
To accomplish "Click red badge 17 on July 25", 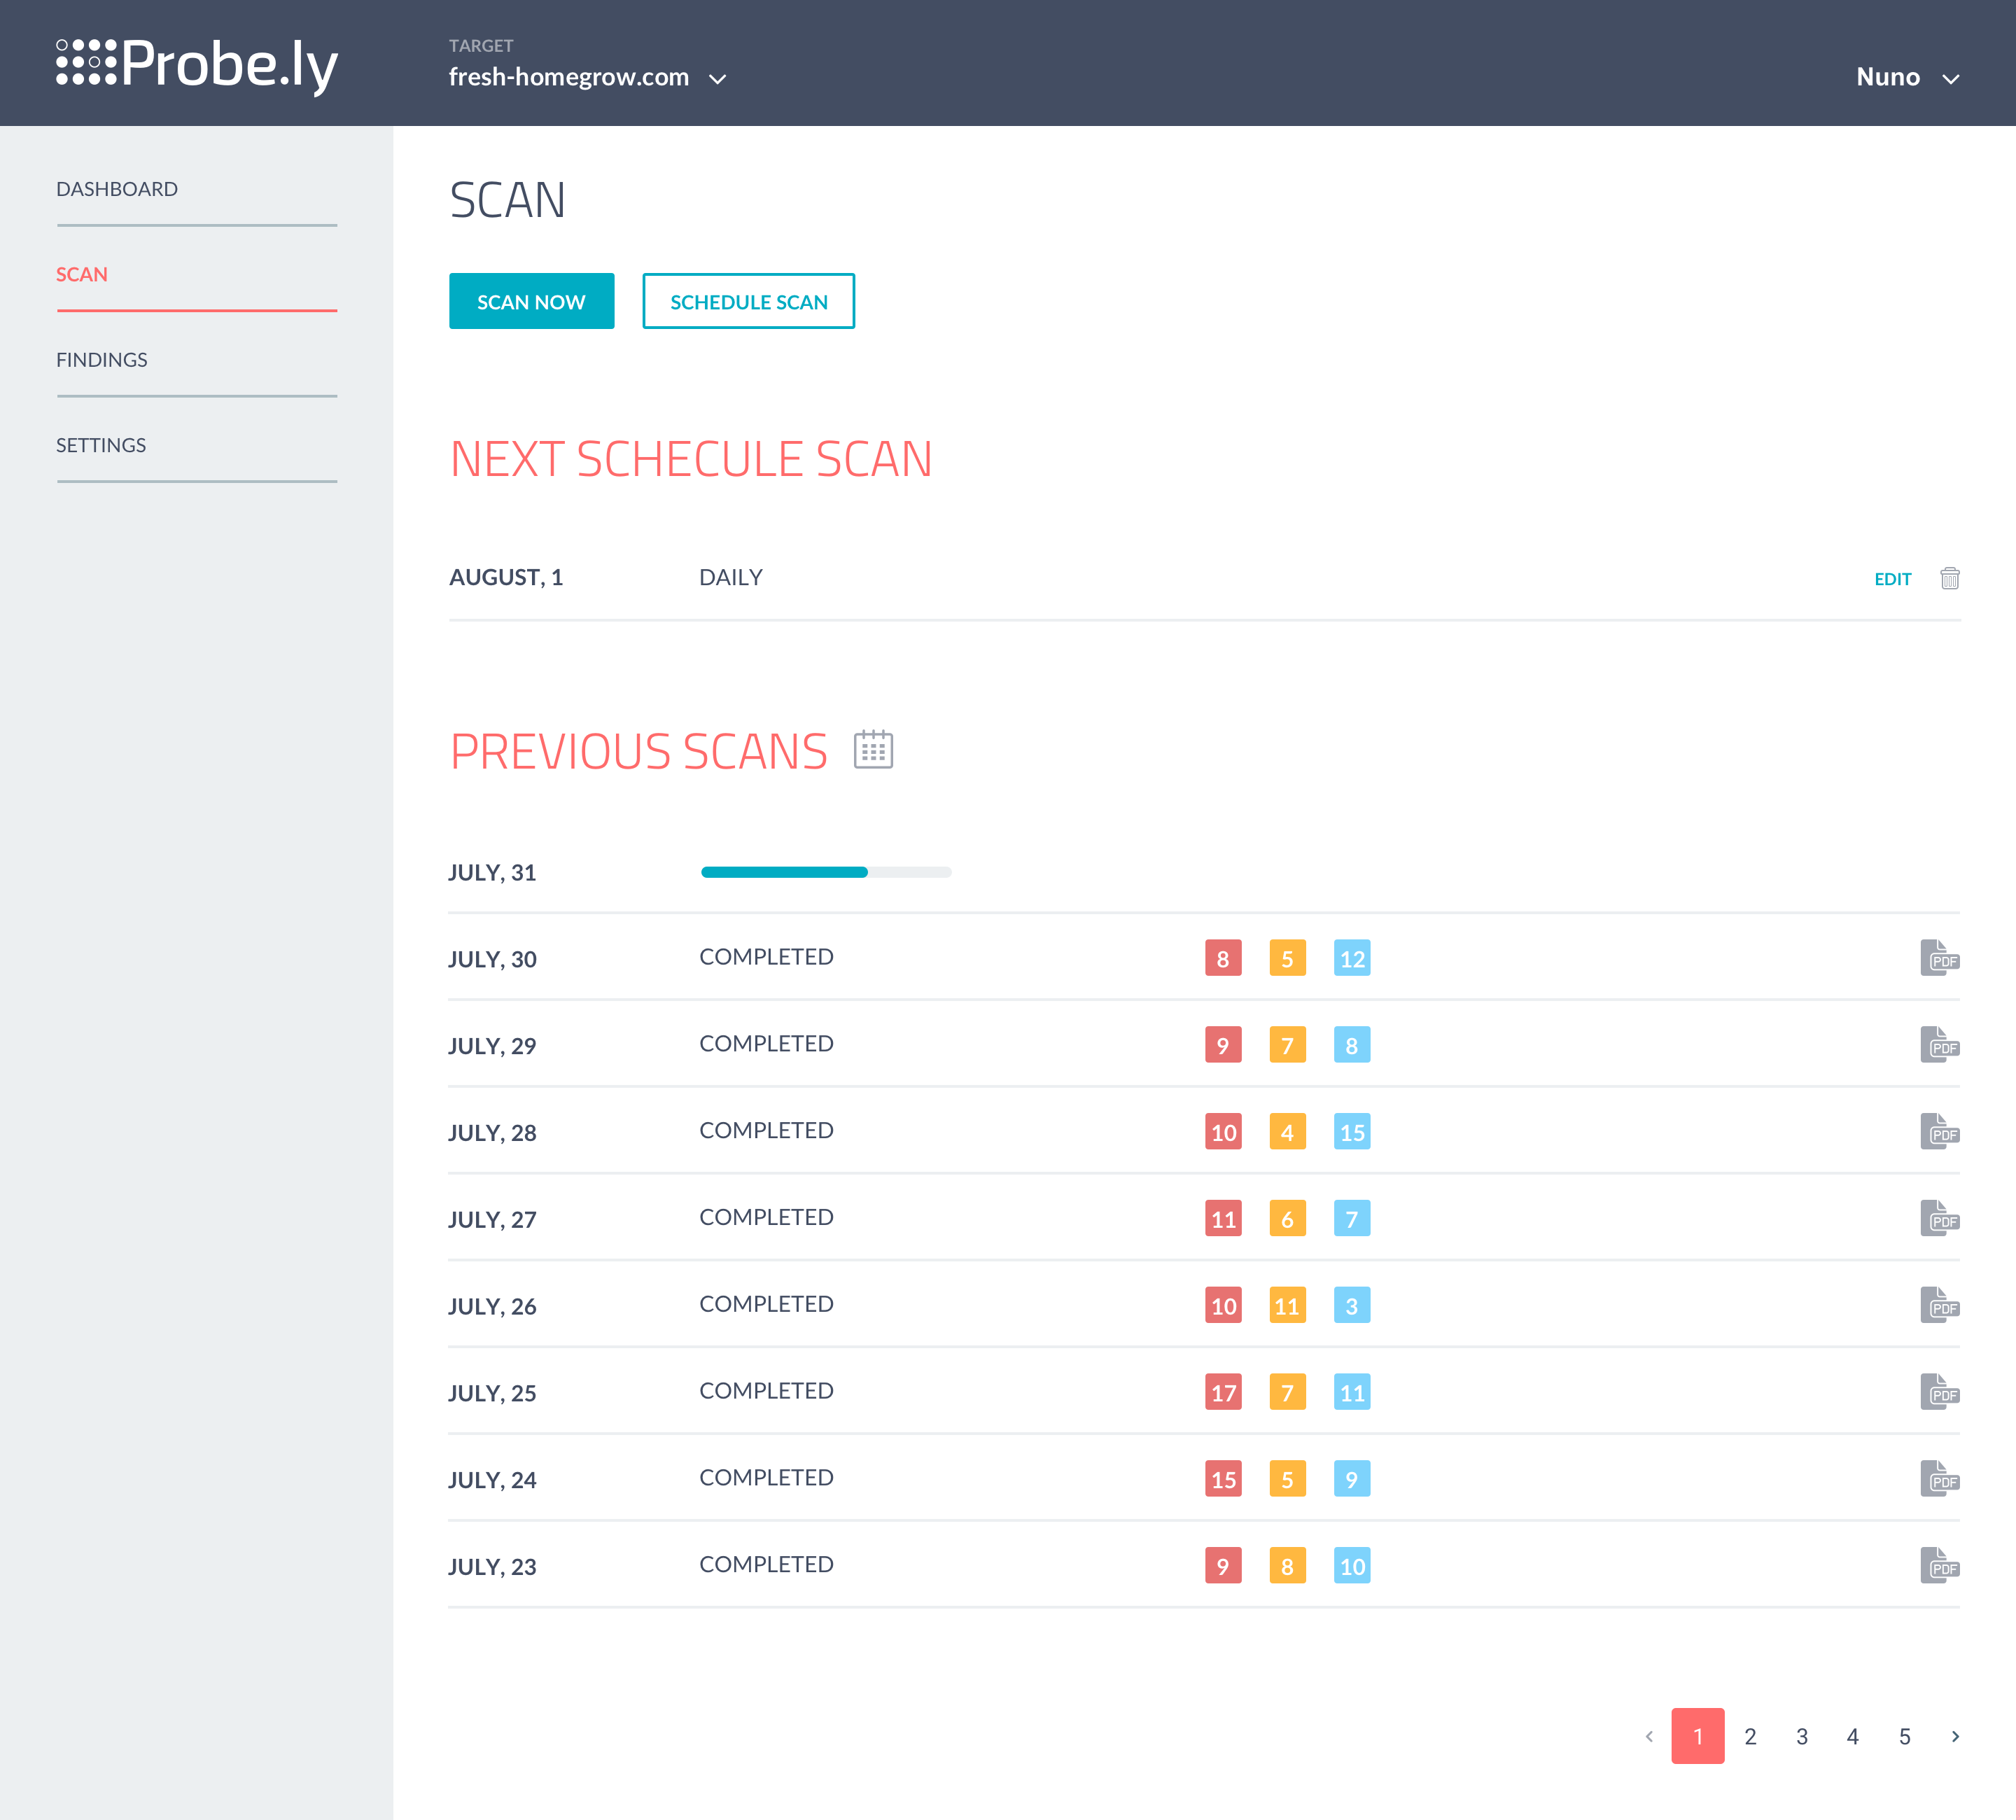I will (1223, 1392).
